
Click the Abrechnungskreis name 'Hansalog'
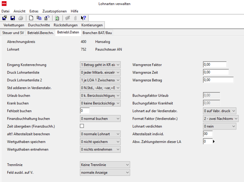coord(102,42)
